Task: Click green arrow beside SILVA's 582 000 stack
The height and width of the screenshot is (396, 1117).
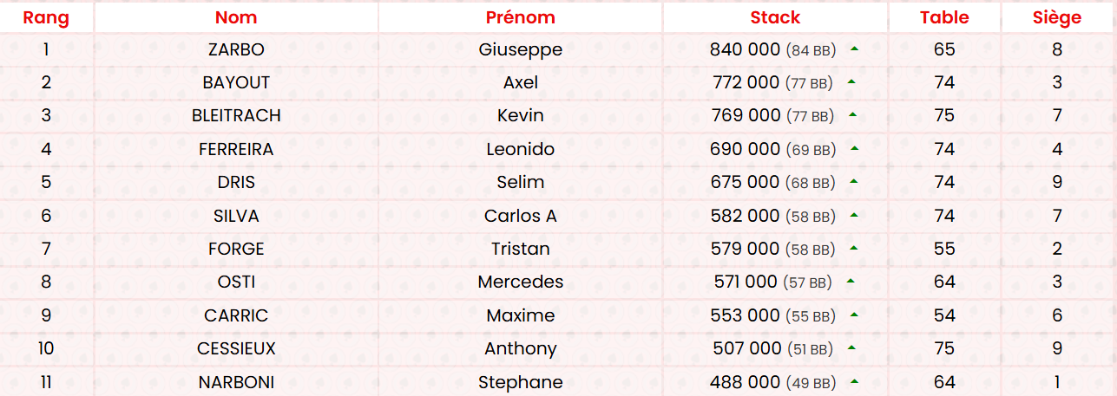Action: (x=854, y=215)
